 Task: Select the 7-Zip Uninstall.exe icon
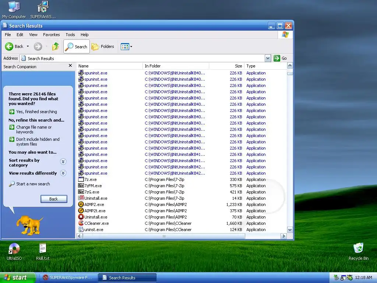click(x=81, y=198)
